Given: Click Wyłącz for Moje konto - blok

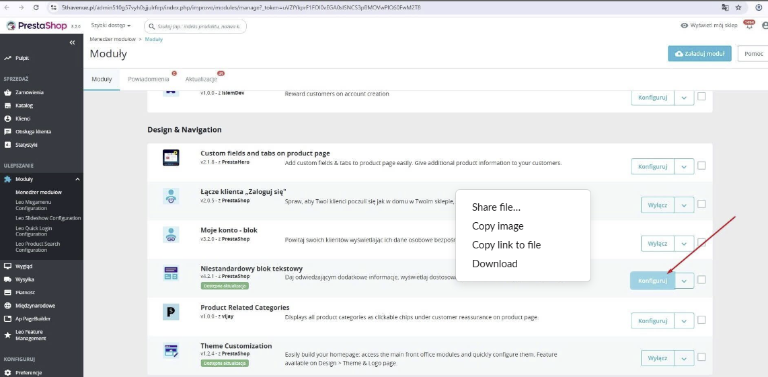Looking at the screenshot, I should 657,243.
